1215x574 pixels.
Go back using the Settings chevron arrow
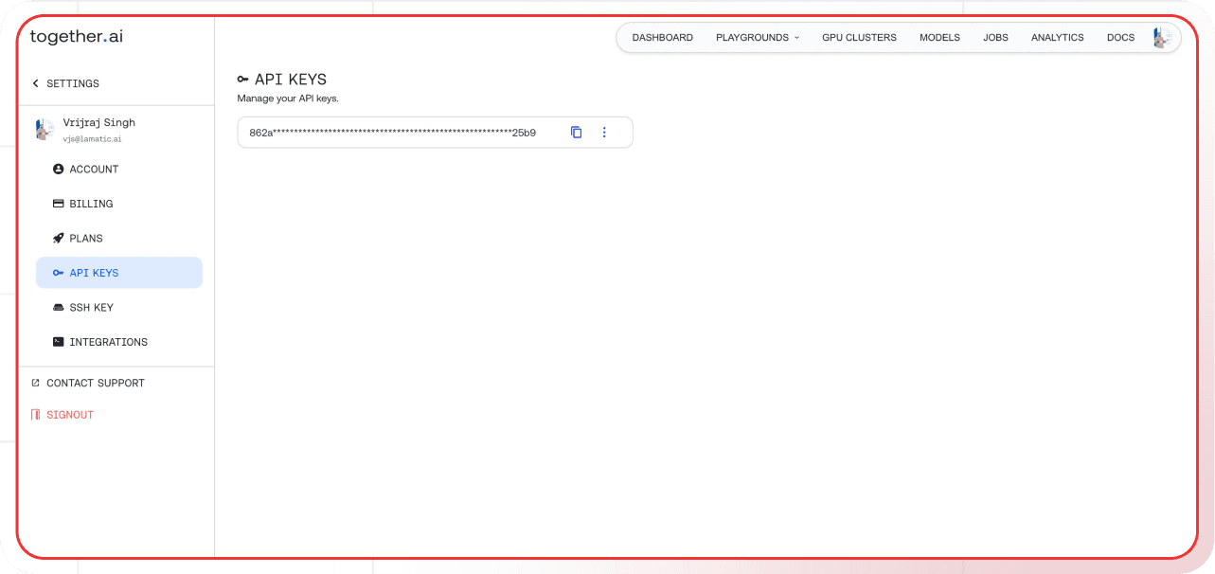(x=36, y=83)
